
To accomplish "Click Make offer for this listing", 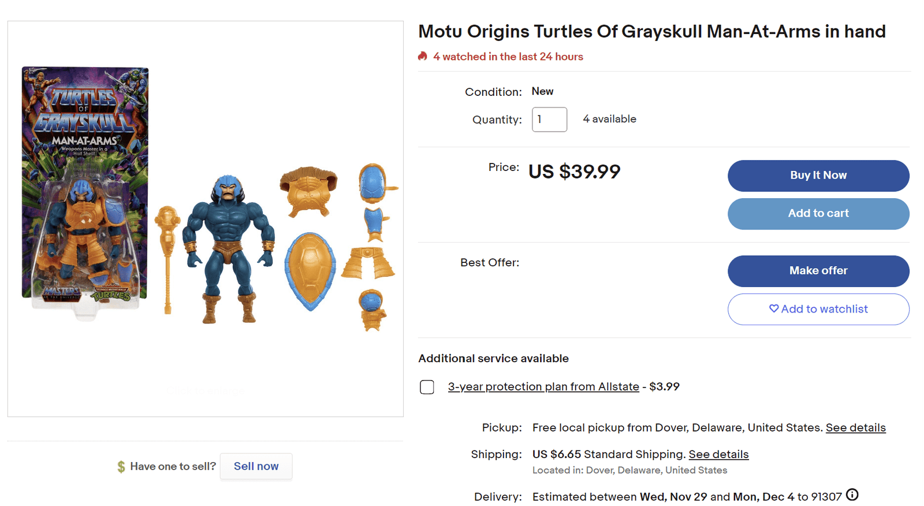I will 818,270.
